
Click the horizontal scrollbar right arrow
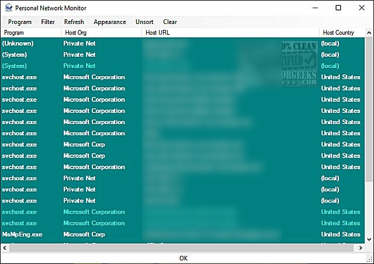(361, 248)
